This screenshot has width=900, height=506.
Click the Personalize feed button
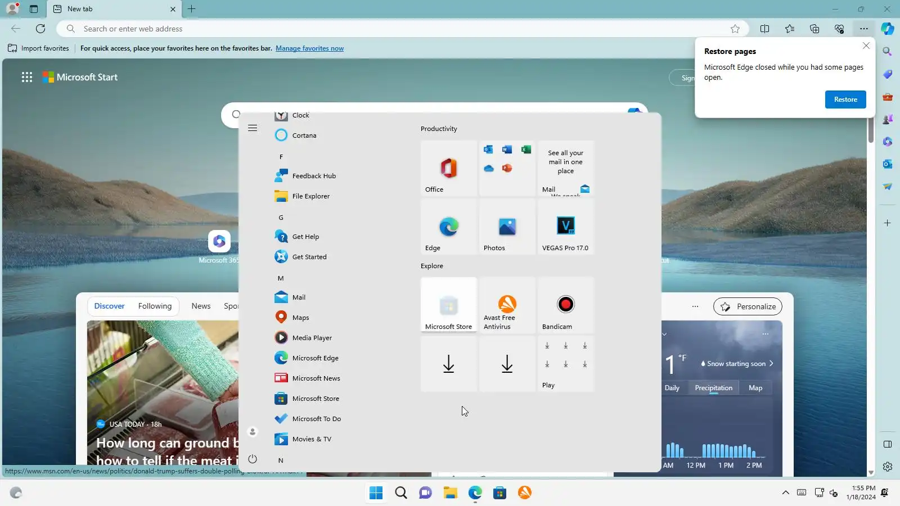coord(748,306)
